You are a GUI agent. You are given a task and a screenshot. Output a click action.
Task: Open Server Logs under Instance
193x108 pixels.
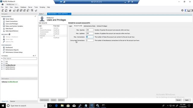pyautogui.click(x=9, y=39)
